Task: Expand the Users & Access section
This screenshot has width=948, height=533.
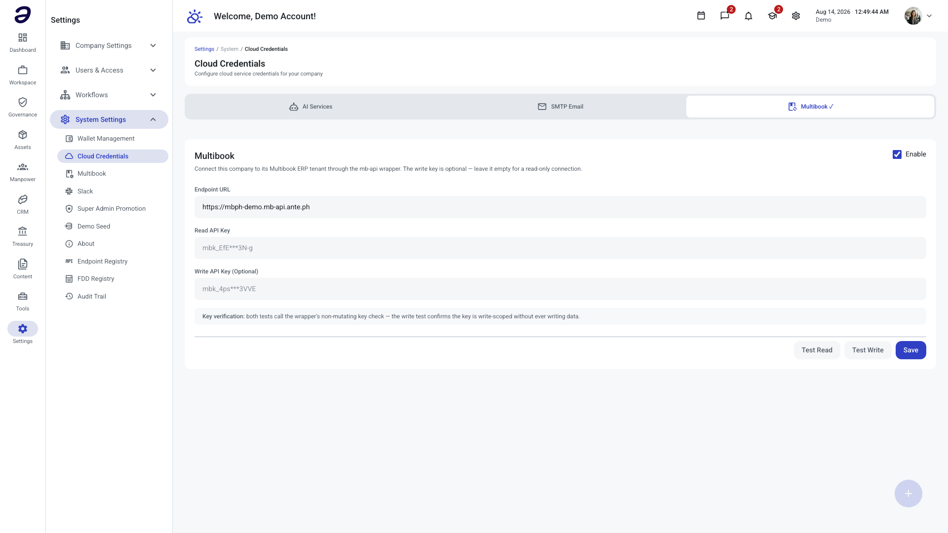Action: click(153, 70)
